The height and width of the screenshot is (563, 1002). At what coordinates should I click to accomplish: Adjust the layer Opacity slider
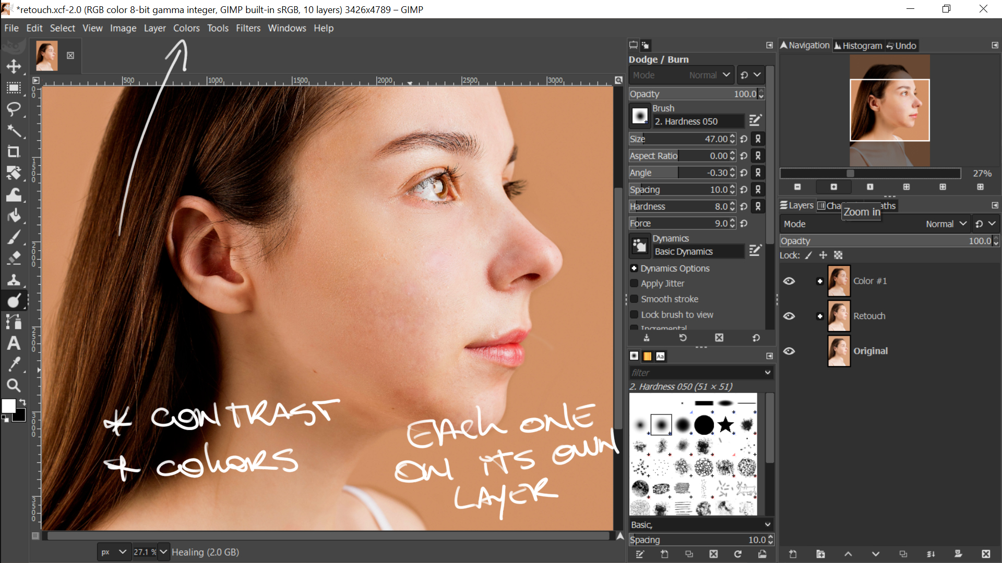887,241
